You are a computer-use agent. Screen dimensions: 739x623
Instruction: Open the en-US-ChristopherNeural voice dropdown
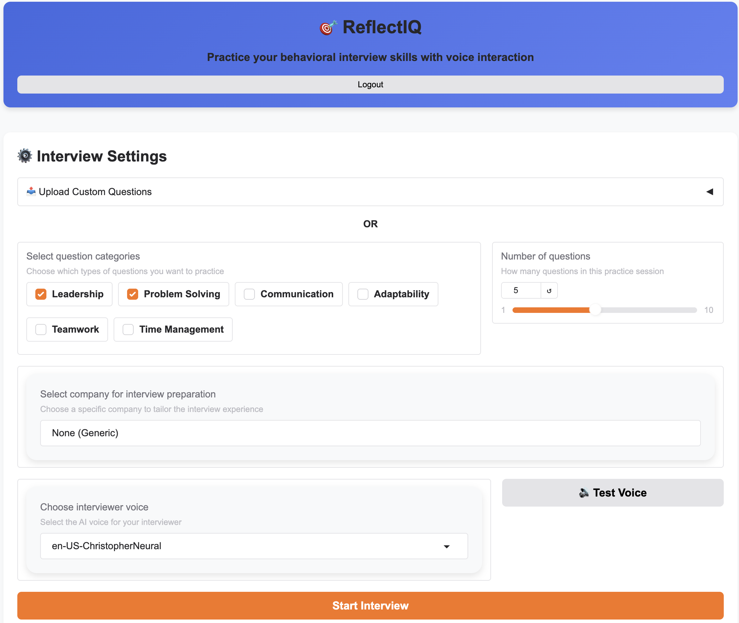[x=254, y=546]
